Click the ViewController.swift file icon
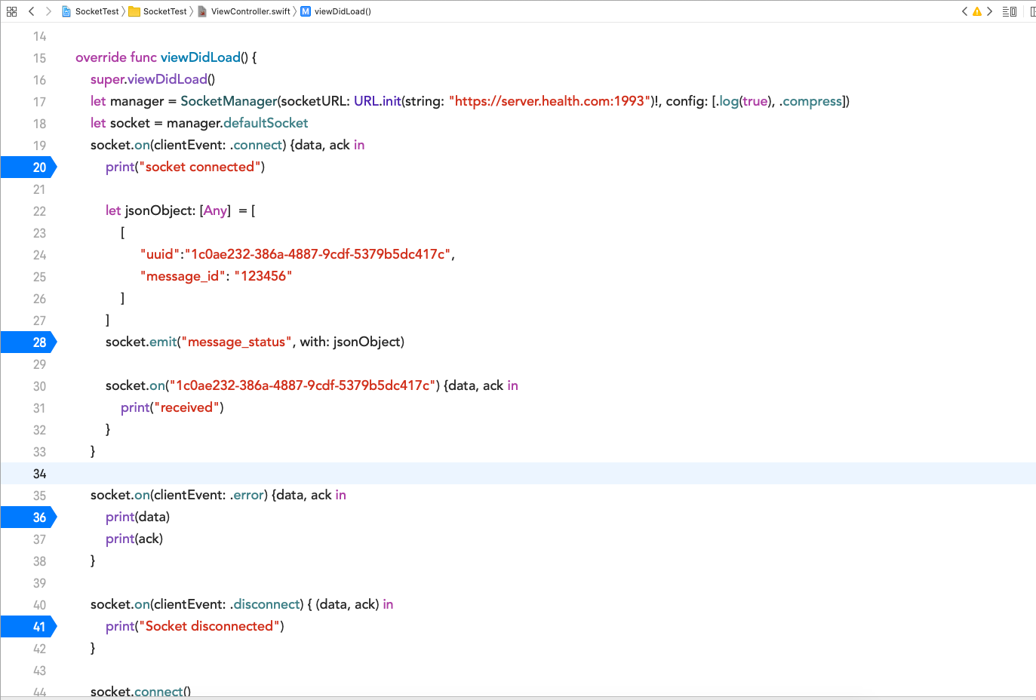 [x=201, y=11]
